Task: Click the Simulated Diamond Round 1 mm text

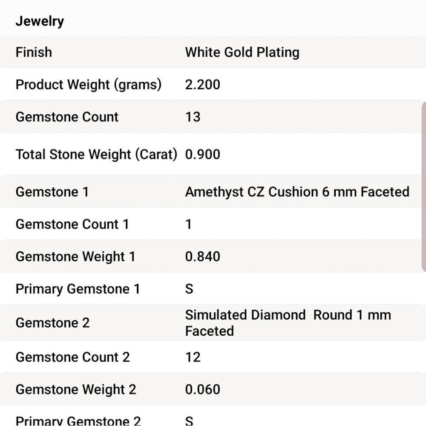Action: point(288,315)
